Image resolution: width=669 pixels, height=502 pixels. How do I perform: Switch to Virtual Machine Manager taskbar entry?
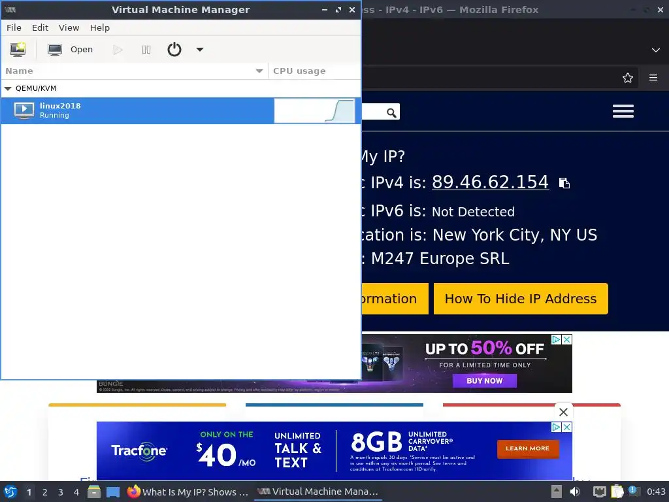(318, 492)
